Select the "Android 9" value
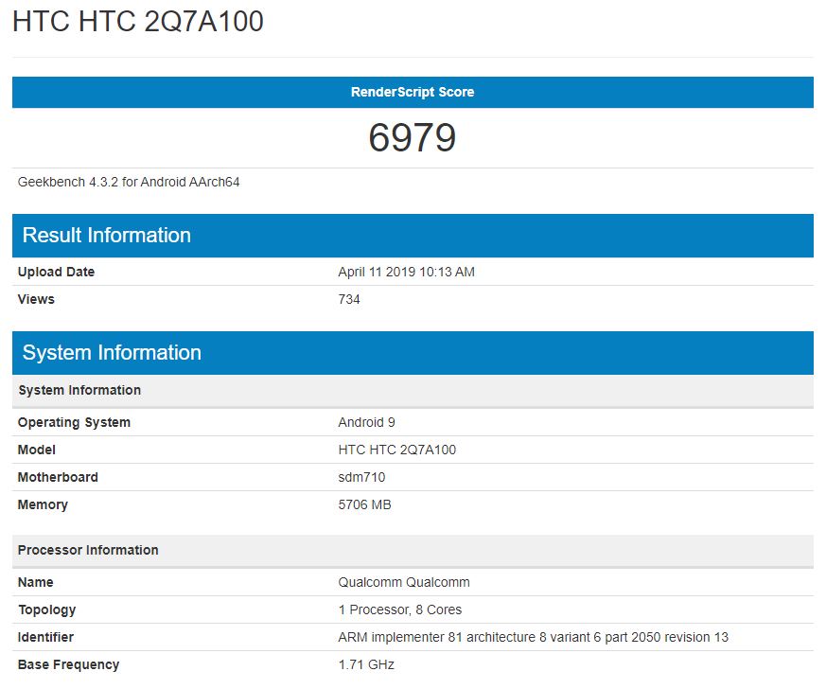The width and height of the screenshot is (826, 689). tap(367, 422)
